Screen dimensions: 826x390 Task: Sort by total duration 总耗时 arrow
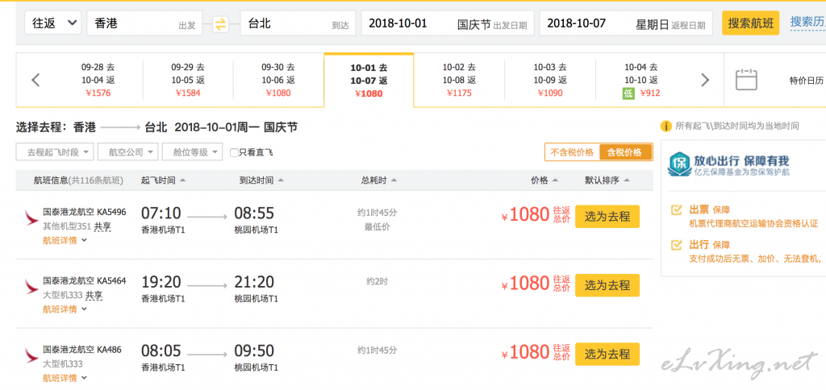(x=394, y=180)
